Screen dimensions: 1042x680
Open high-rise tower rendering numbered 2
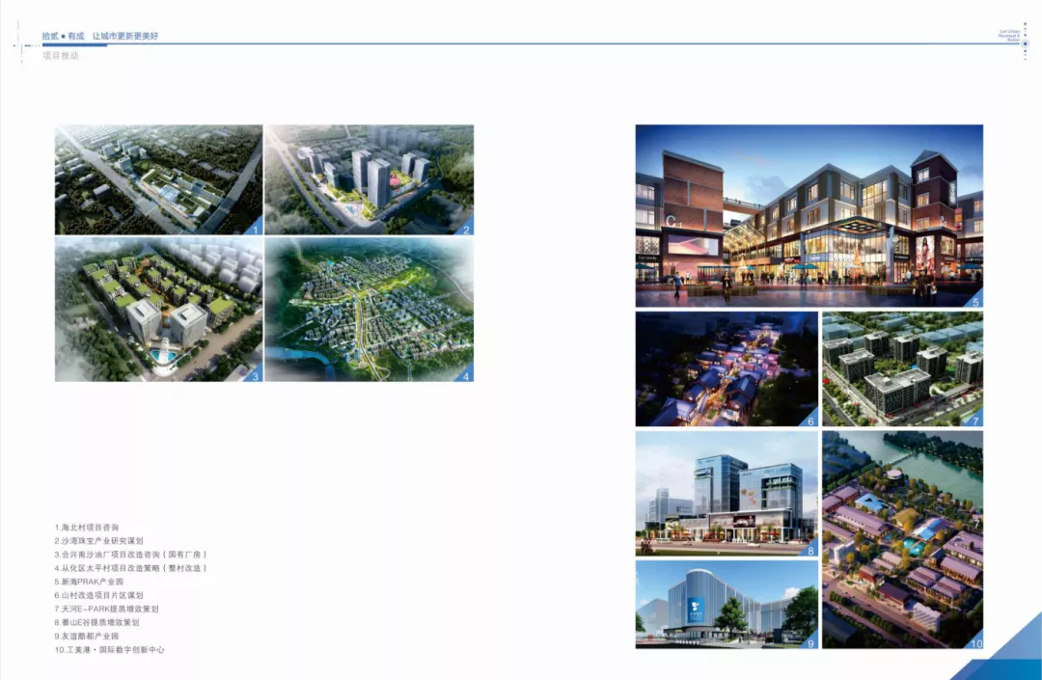click(370, 180)
